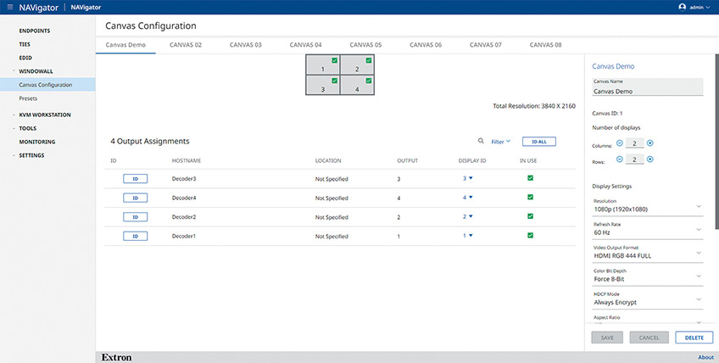This screenshot has width=719, height=363.
Task: Toggle the In Use checkbox for Decoder1
Action: (530, 236)
